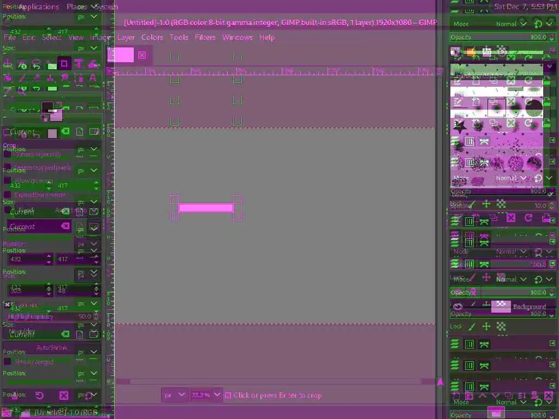Open the File menu
Viewport: 559px width, 419px height.
coord(10,37)
